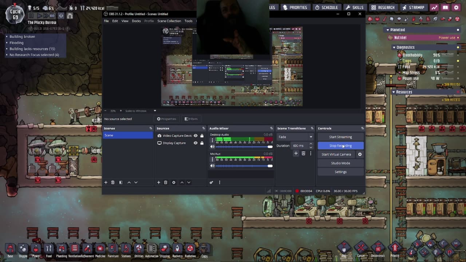The image size is (466, 262).
Task: Open game options gear icon
Action: 456,7
